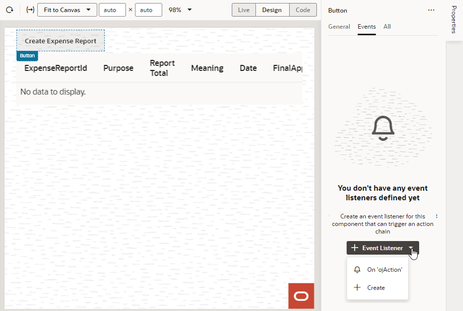463x311 pixels.
Task: Click the bell icon beside On 'ojAction'
Action: (x=357, y=270)
